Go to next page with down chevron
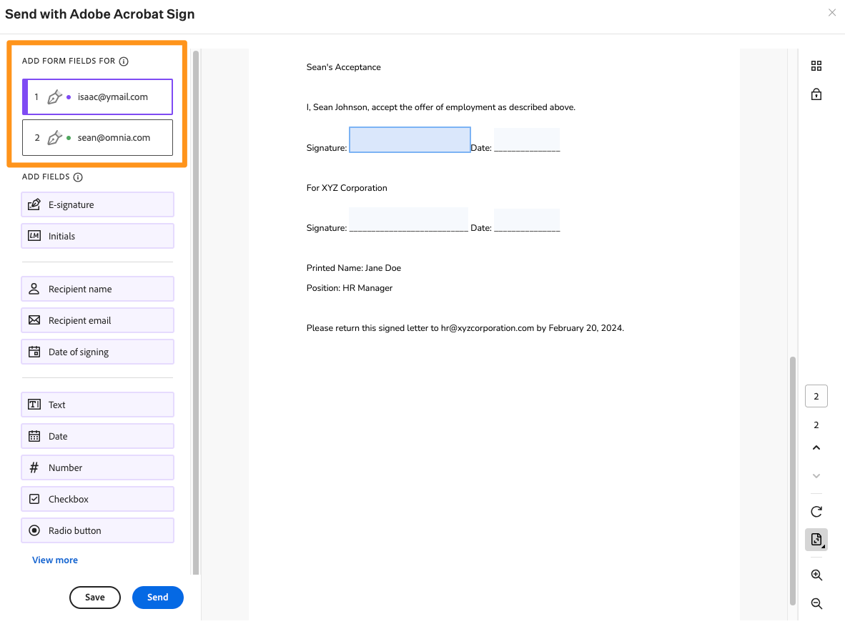 coord(816,476)
